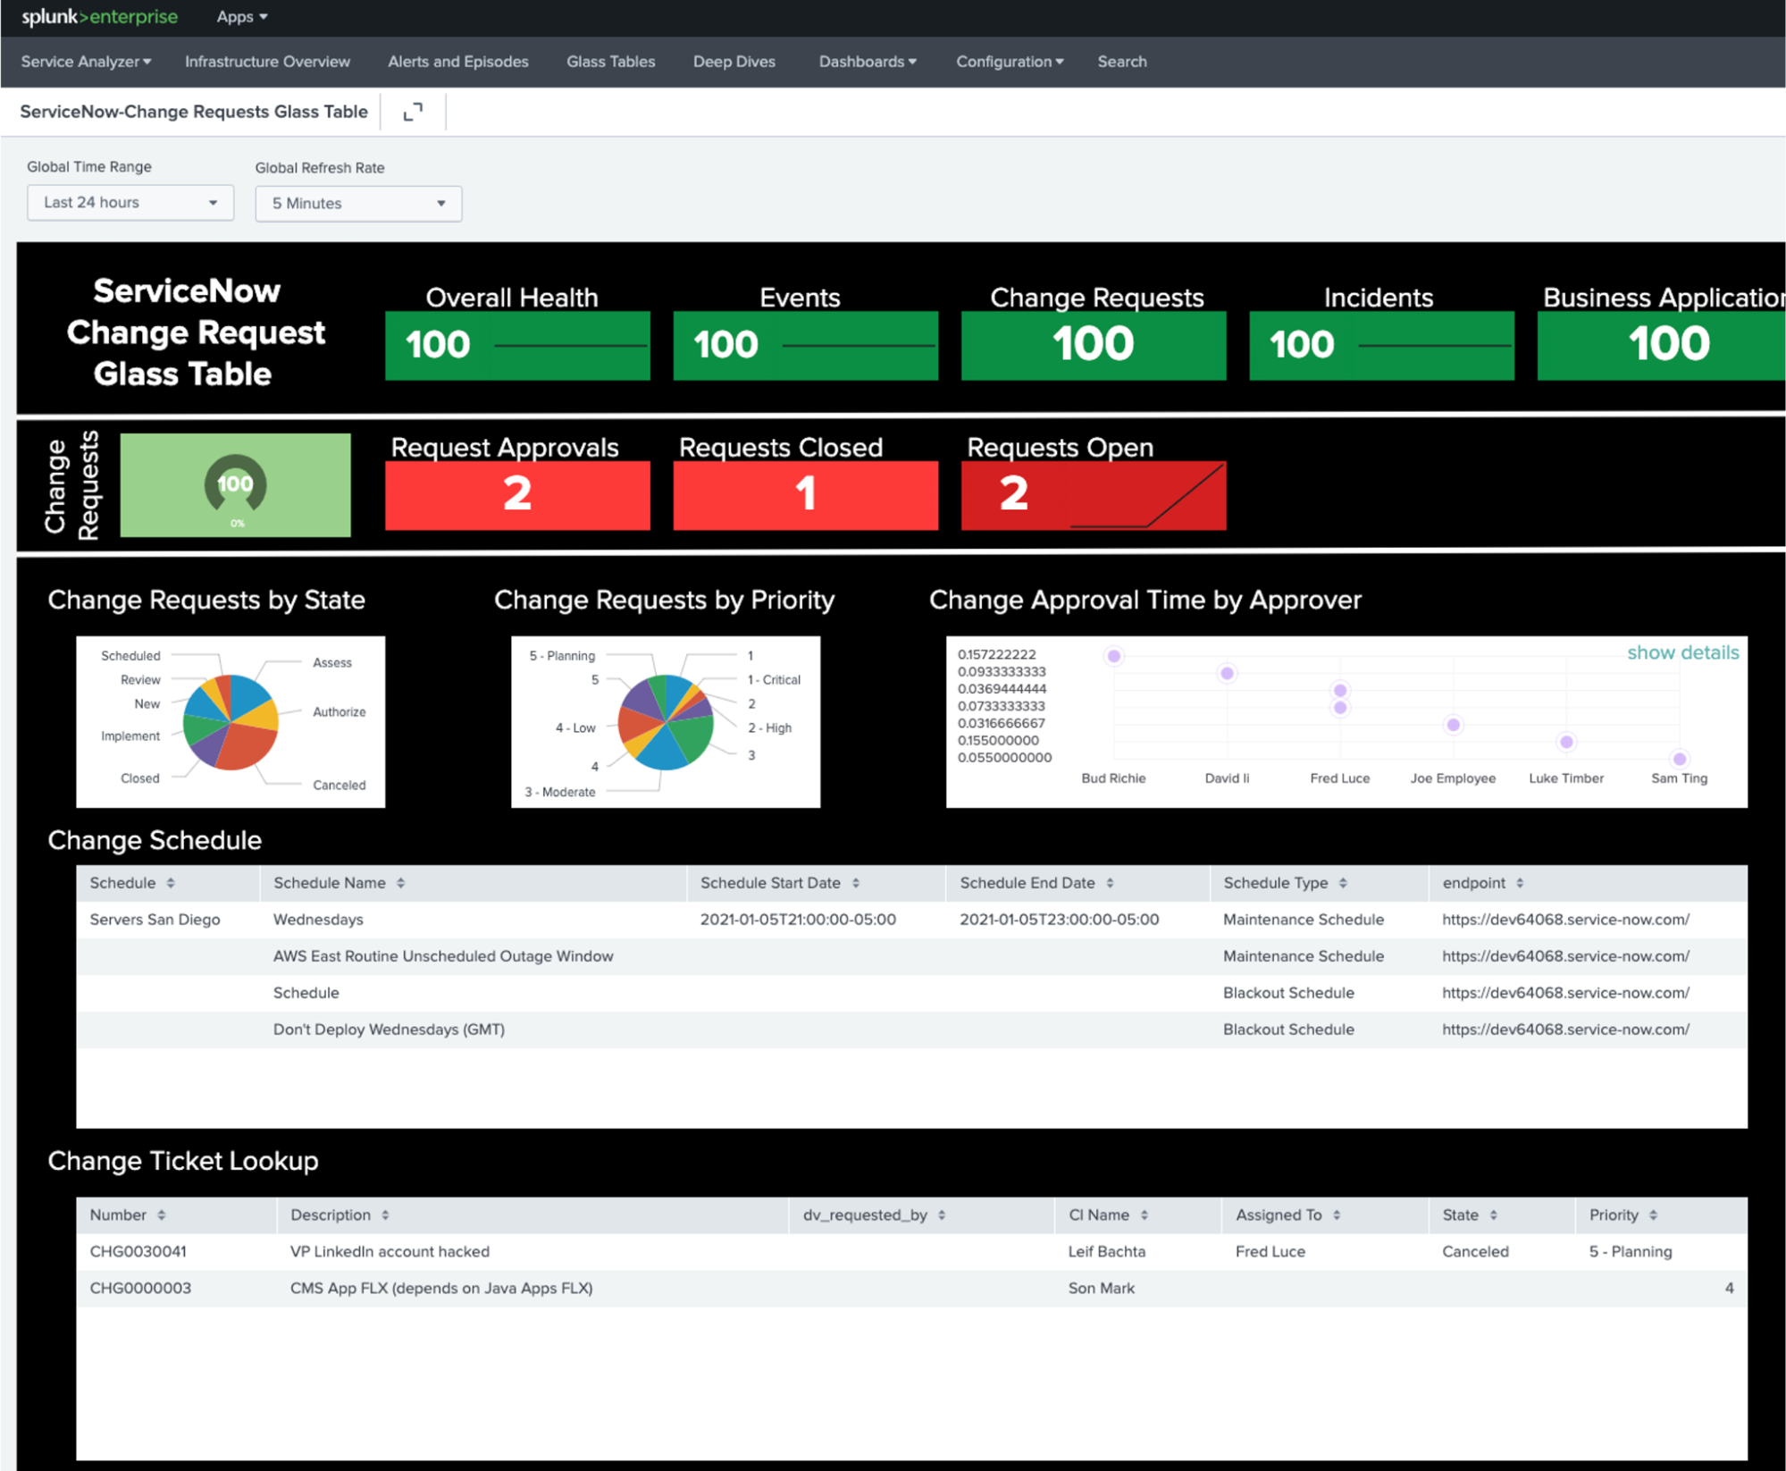Expand the Configuration menu
The width and height of the screenshot is (1786, 1471).
tap(1010, 62)
